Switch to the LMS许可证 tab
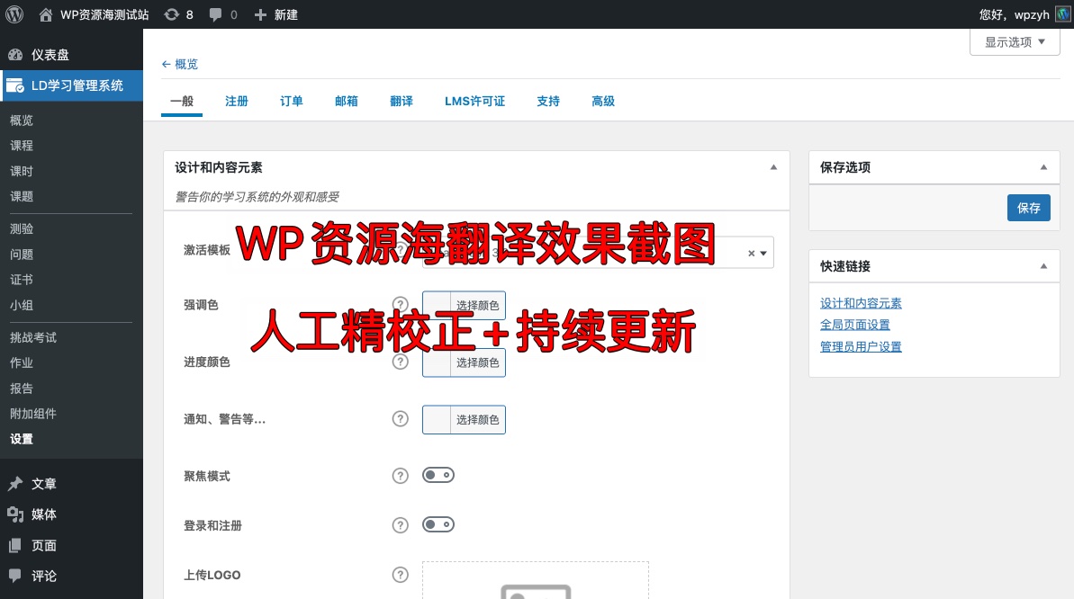Image resolution: width=1074 pixels, height=599 pixels. (474, 102)
